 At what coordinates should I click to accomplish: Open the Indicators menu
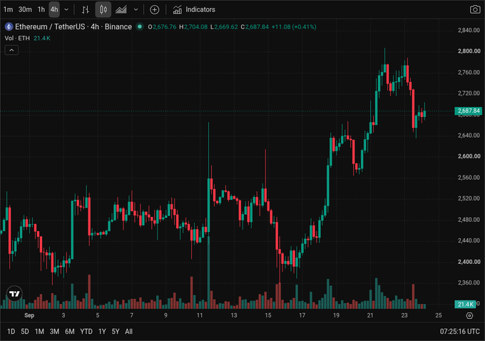[x=194, y=9]
